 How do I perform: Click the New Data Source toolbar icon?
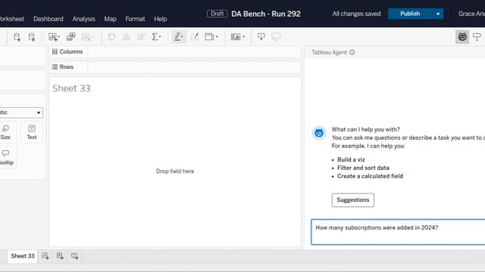(x=17, y=37)
